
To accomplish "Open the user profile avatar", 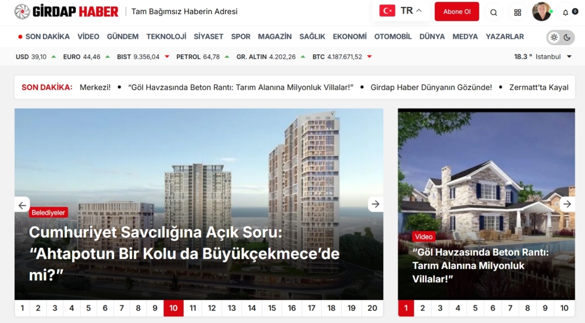I will tap(541, 11).
